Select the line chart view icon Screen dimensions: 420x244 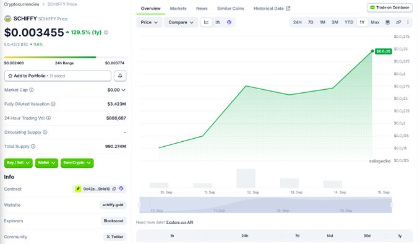pos(206,22)
